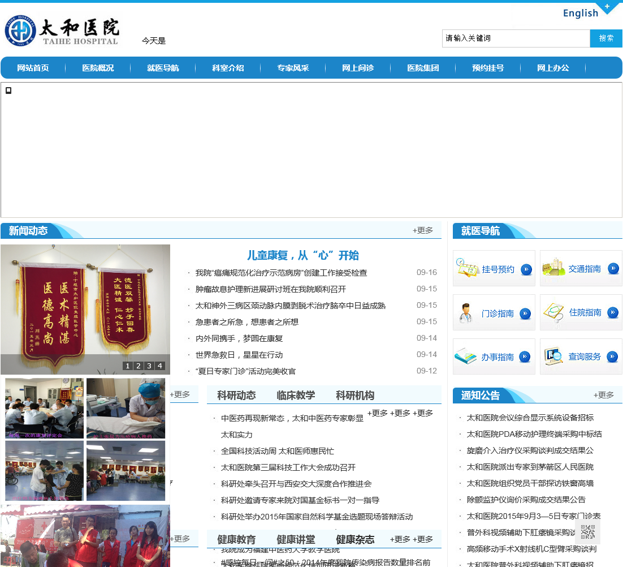The height and width of the screenshot is (567, 623).
Task: Click the arrow button next to 住院指南
Action: point(613,312)
